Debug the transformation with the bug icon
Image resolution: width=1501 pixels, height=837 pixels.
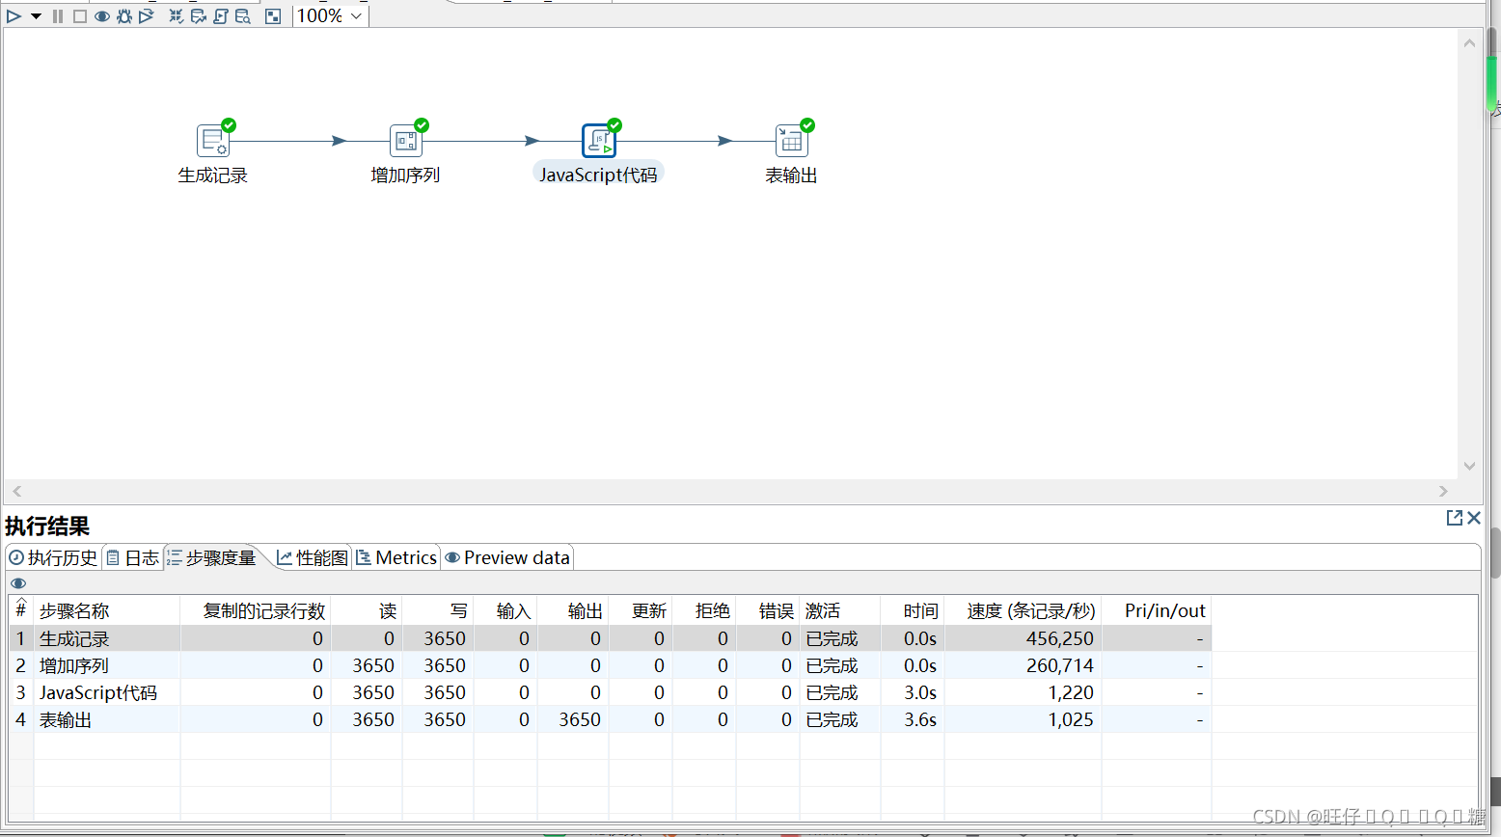point(124,16)
